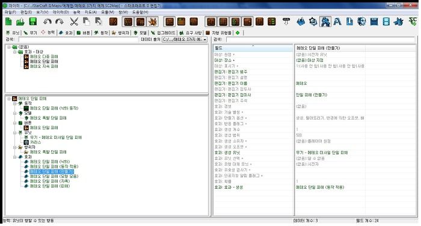
Task: Click the Undo arrow icon
Action: tap(48, 22)
